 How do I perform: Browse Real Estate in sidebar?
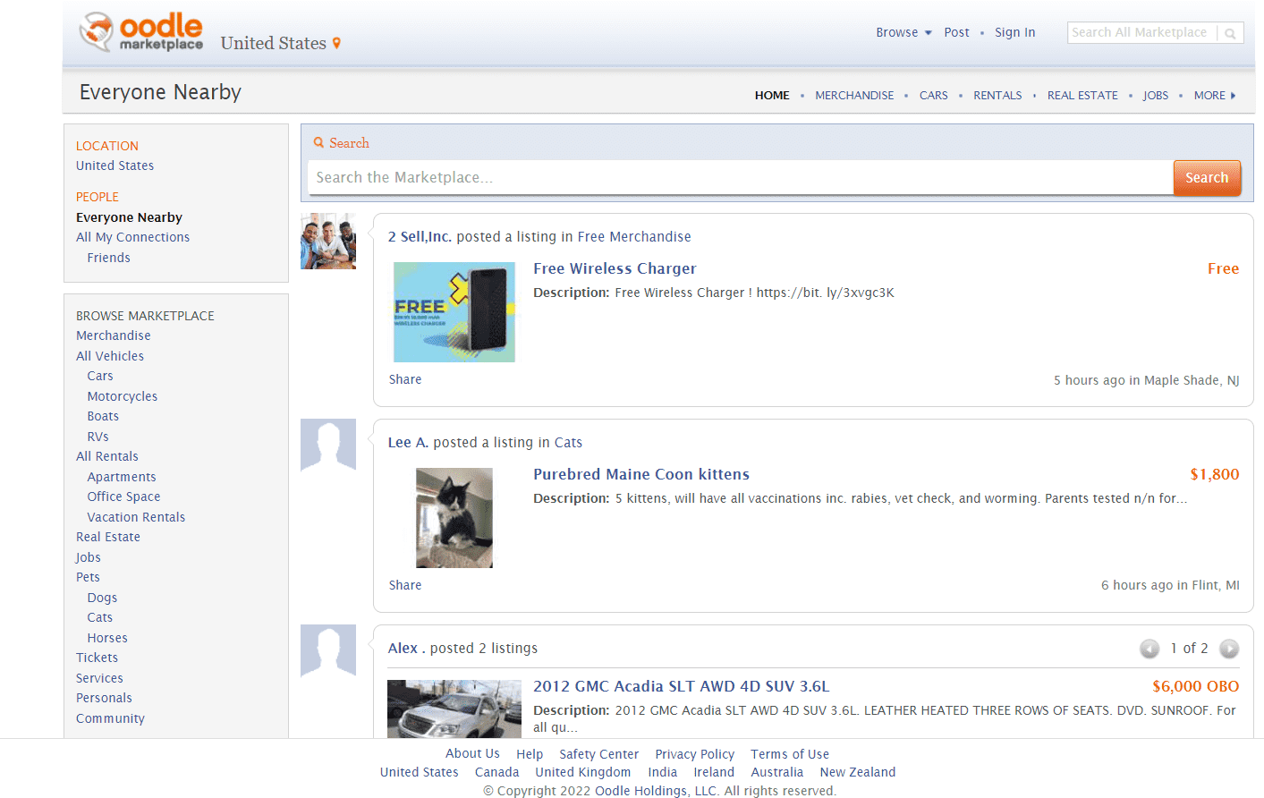(x=107, y=537)
